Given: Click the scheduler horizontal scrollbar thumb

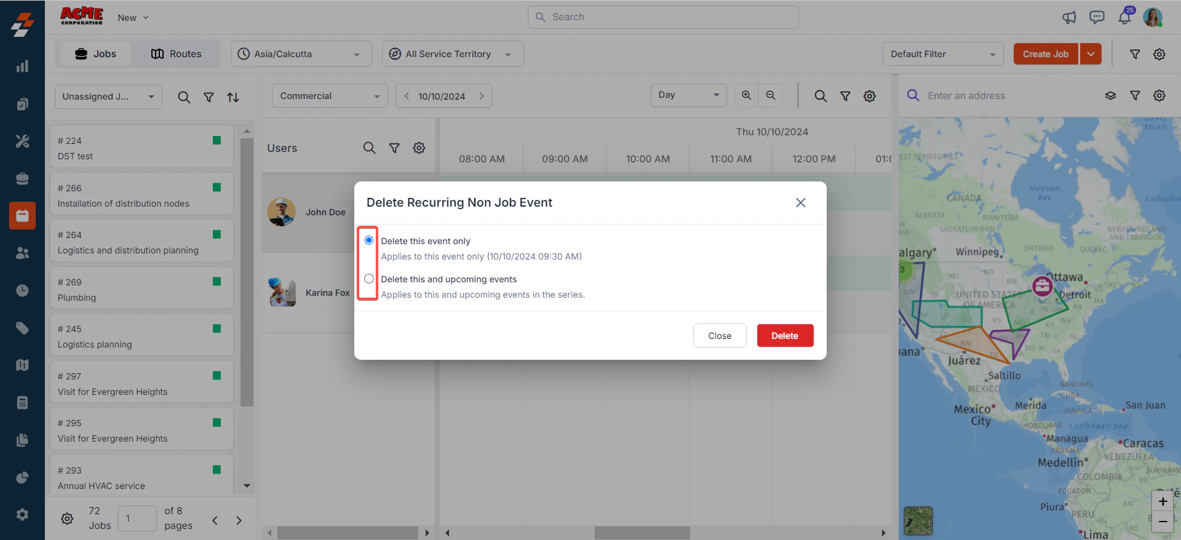Looking at the screenshot, I should [642, 533].
